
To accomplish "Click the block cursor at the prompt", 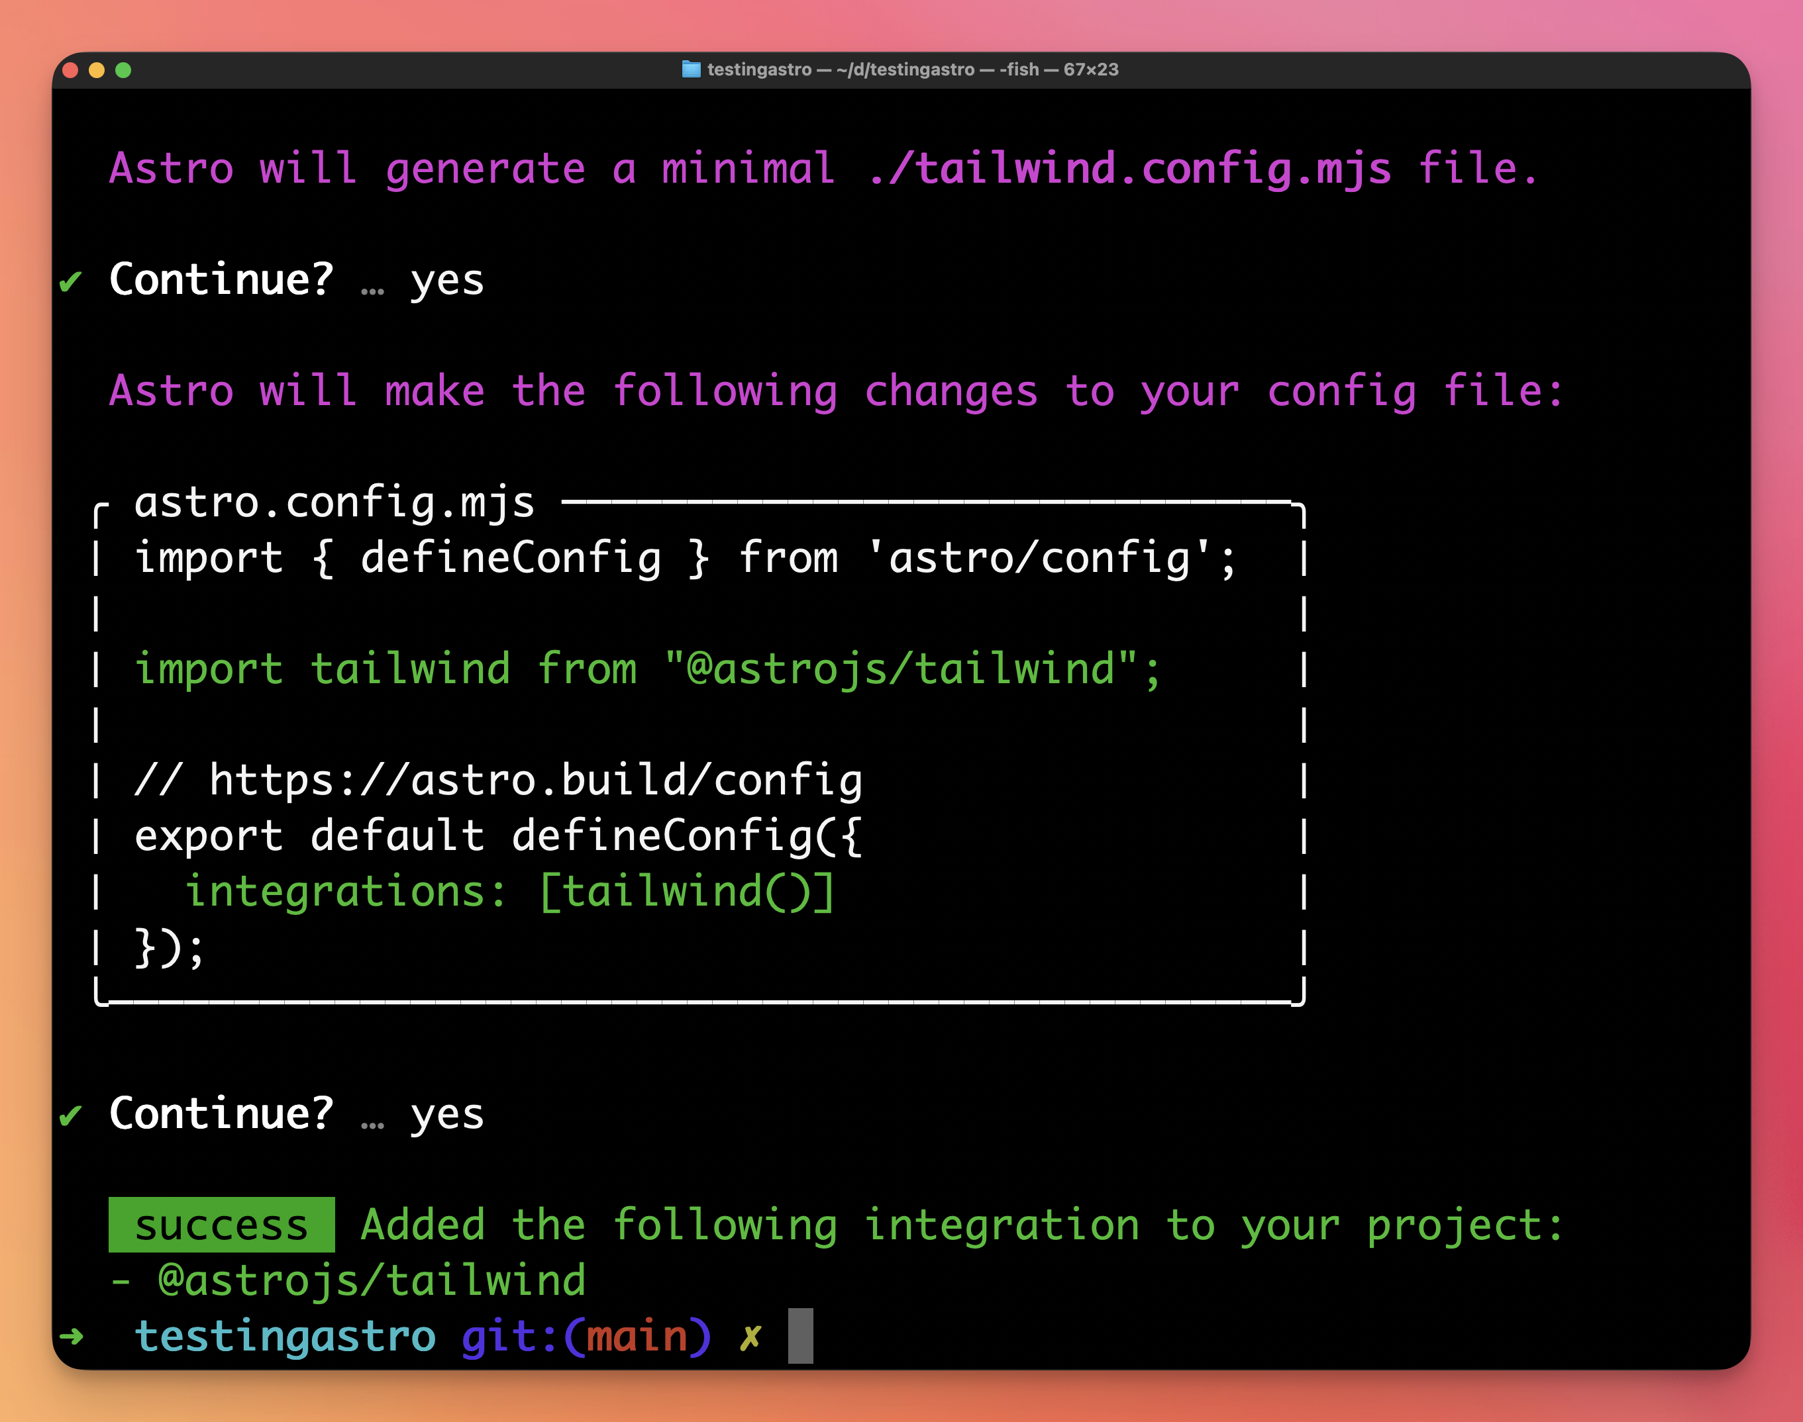I will pyautogui.click(x=800, y=1335).
